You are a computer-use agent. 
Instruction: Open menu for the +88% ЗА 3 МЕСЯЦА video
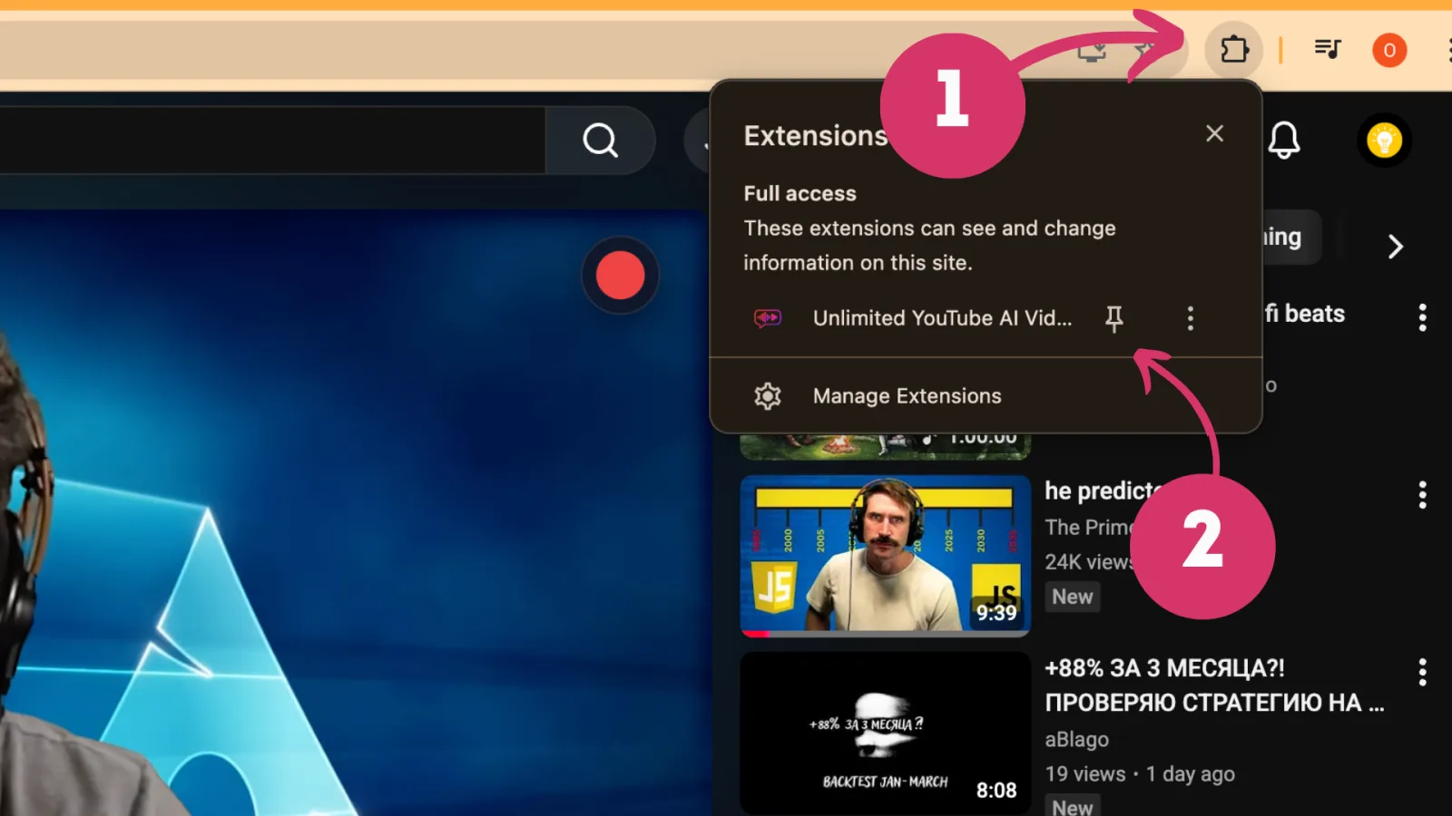click(1422, 673)
